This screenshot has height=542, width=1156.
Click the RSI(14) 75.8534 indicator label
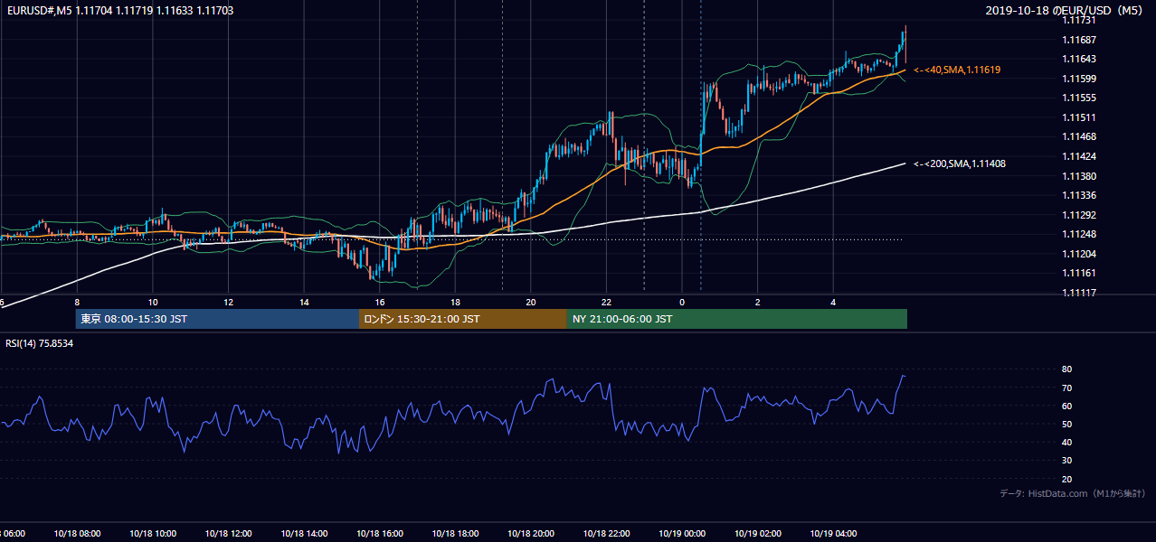(41, 343)
